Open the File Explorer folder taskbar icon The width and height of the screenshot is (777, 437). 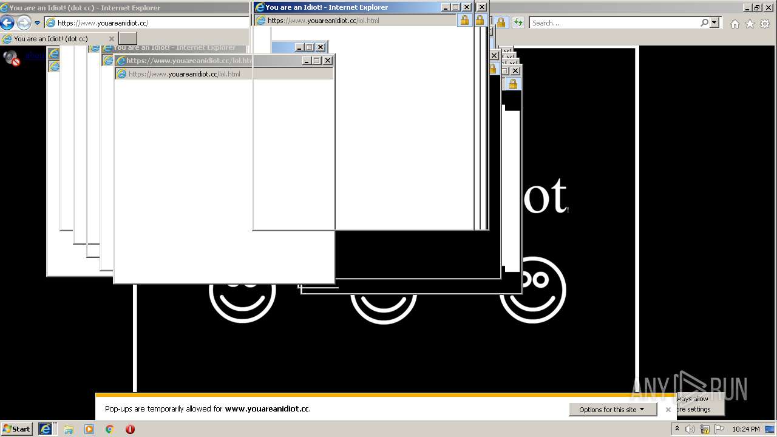[68, 429]
